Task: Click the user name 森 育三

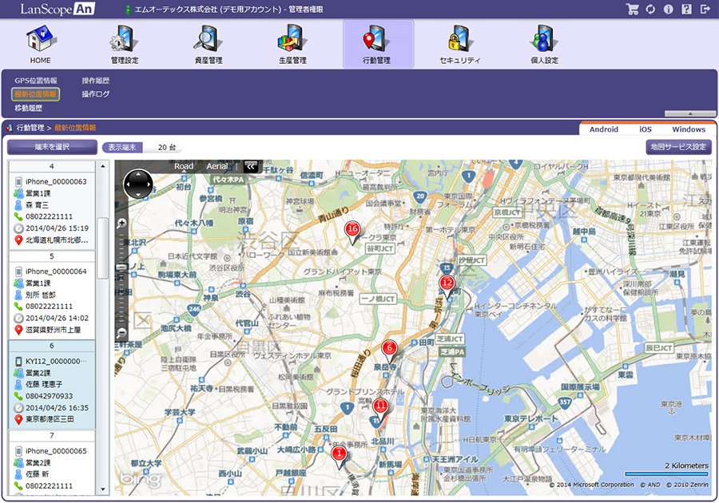Action: 37,204
